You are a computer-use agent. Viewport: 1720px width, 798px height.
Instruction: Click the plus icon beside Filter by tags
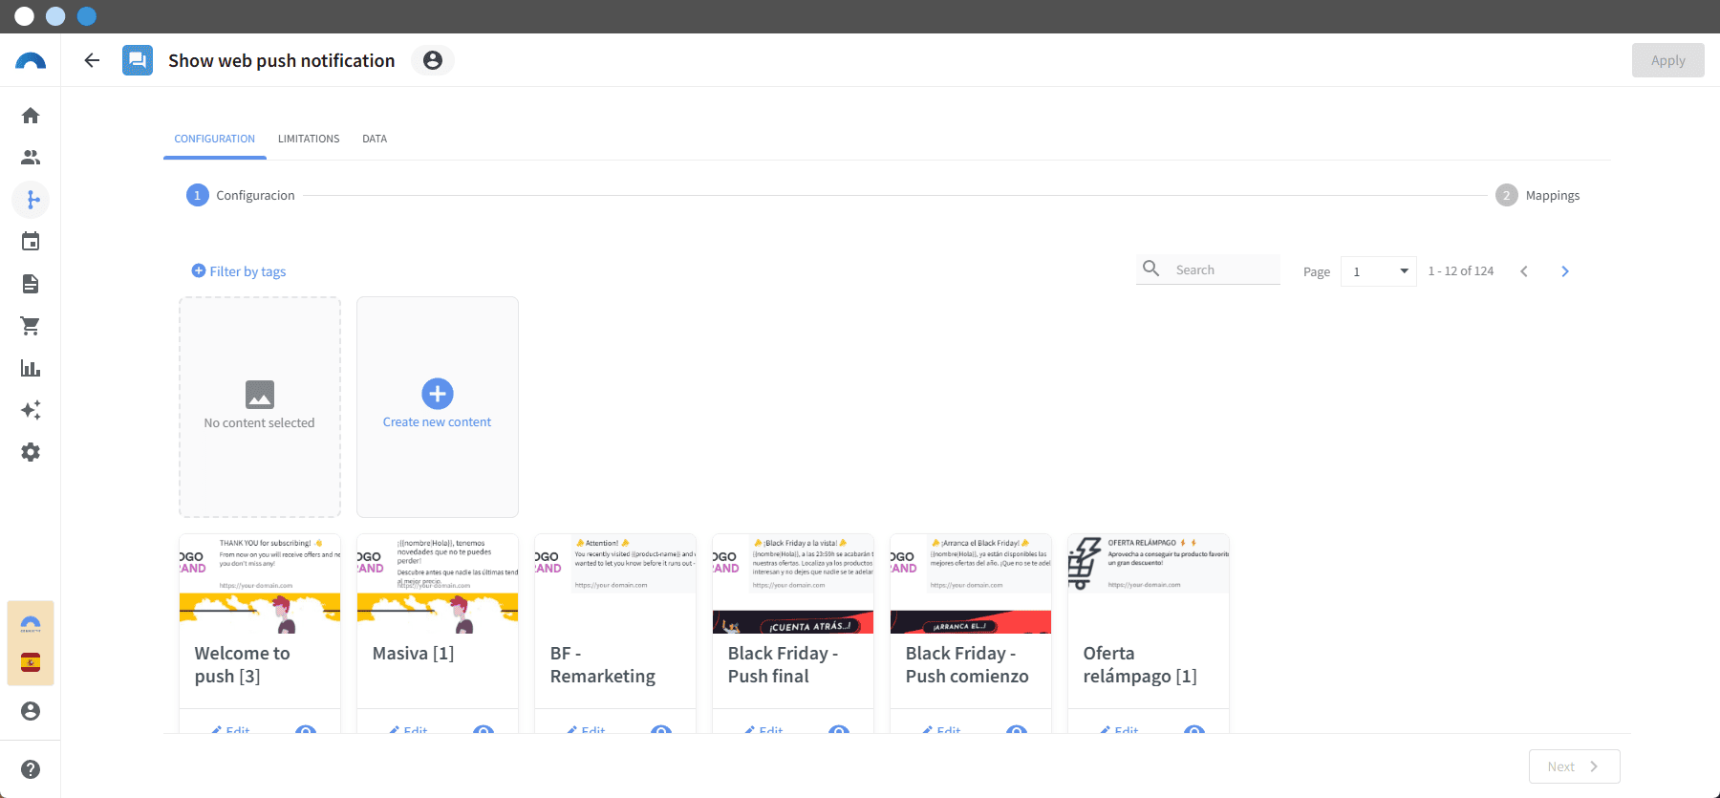point(199,270)
